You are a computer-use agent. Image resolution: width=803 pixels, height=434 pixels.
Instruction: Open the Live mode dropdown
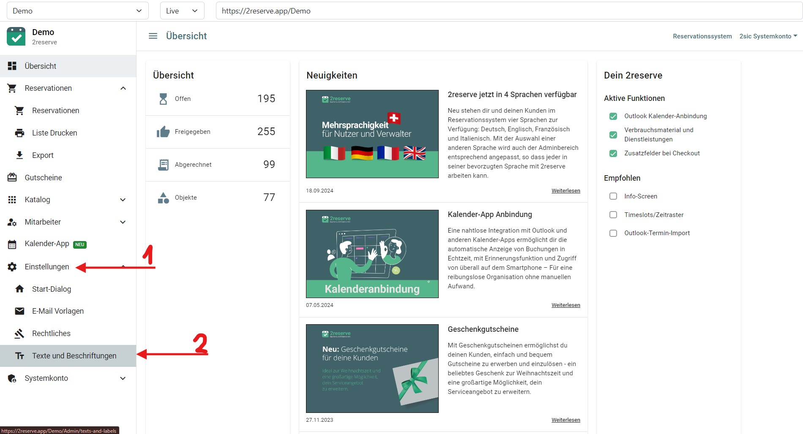(182, 11)
